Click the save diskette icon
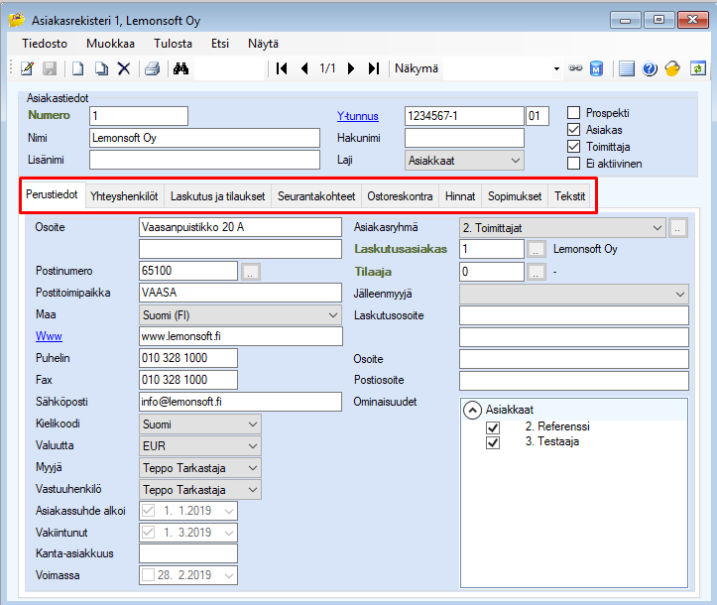 pos(50,68)
